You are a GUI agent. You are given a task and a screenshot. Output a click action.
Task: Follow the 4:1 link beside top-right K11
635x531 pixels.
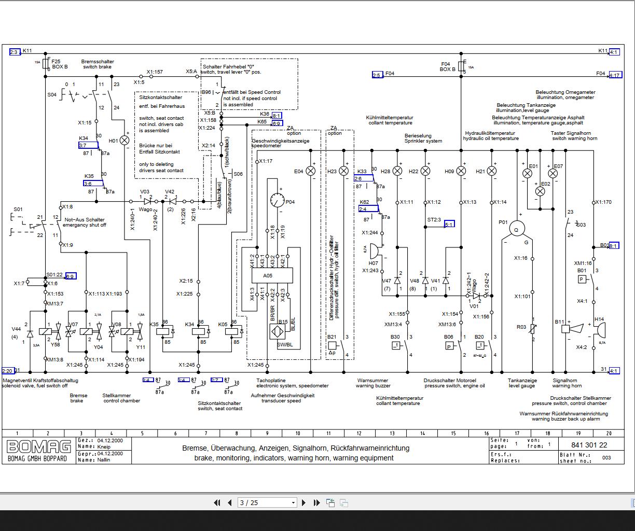pos(614,52)
